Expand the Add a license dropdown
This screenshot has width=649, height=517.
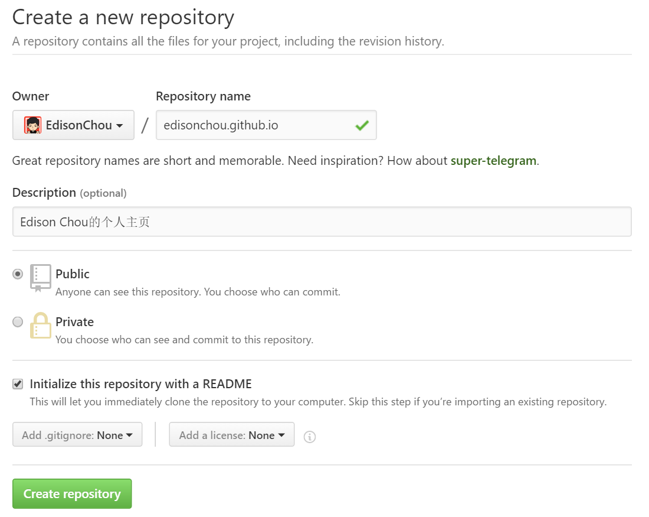pos(231,435)
